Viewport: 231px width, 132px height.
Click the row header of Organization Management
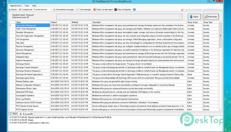tap(13, 25)
